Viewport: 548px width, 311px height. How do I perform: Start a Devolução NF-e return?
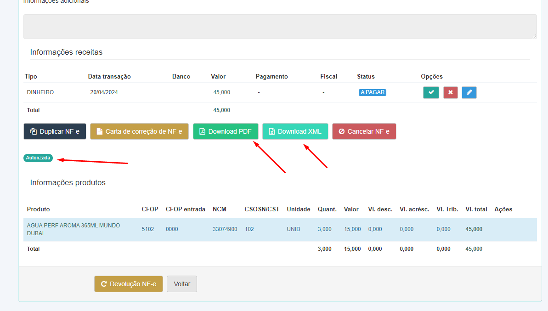point(129,284)
